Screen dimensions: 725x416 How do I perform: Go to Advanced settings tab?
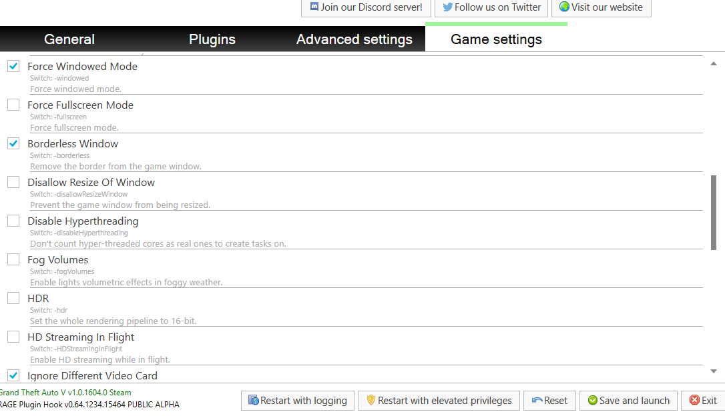(354, 39)
